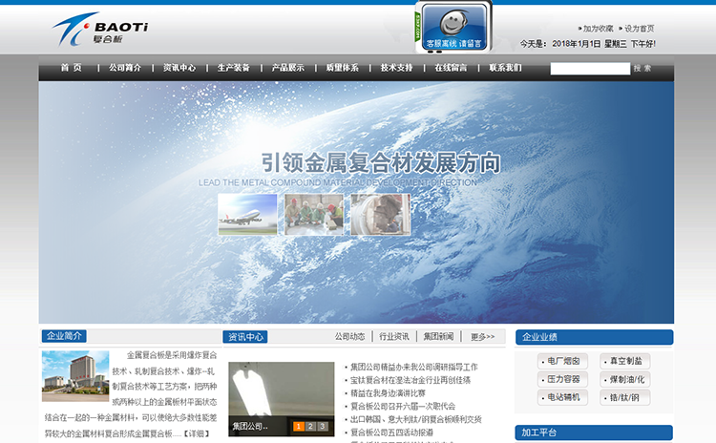Image resolution: width=716 pixels, height=443 pixels.
Task: Show slide 3 in news slideshow
Action: pos(323,426)
